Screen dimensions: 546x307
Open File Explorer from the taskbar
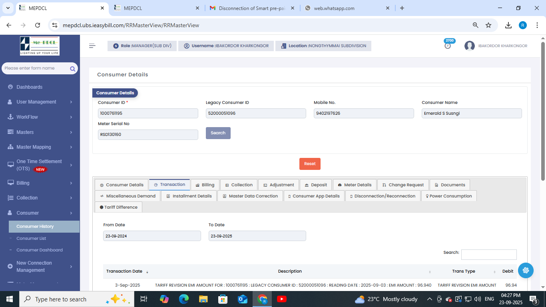tap(203, 299)
